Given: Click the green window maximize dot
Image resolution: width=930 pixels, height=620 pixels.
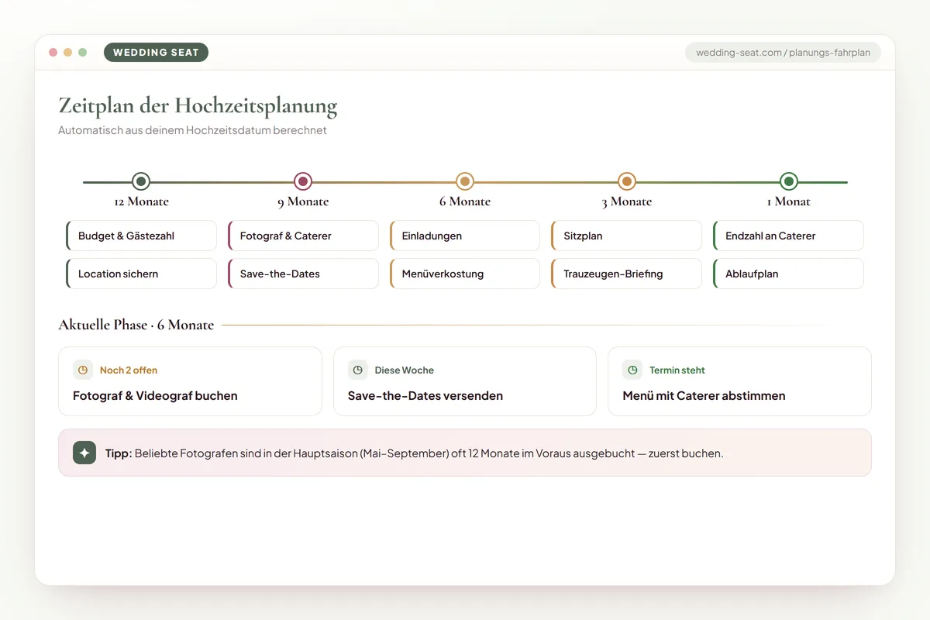Looking at the screenshot, I should pyautogui.click(x=83, y=53).
